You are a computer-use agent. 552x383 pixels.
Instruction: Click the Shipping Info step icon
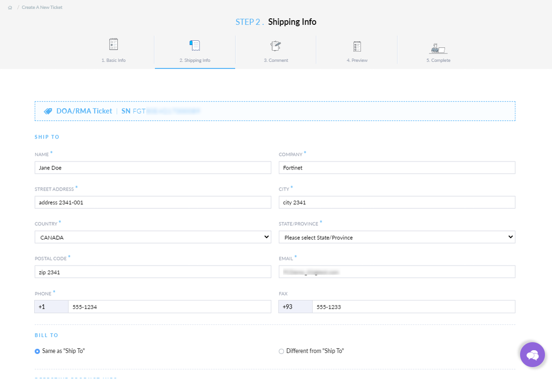click(194, 45)
